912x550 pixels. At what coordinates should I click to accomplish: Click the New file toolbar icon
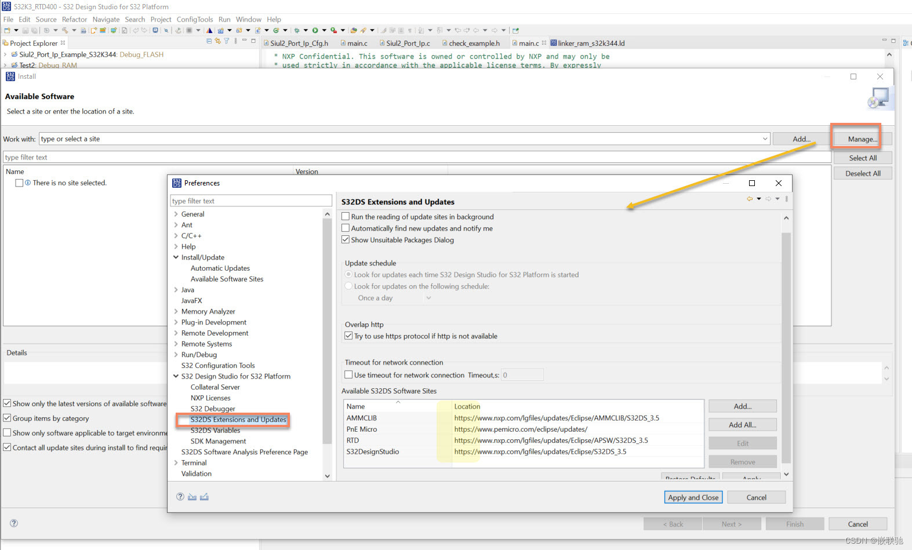click(8, 30)
